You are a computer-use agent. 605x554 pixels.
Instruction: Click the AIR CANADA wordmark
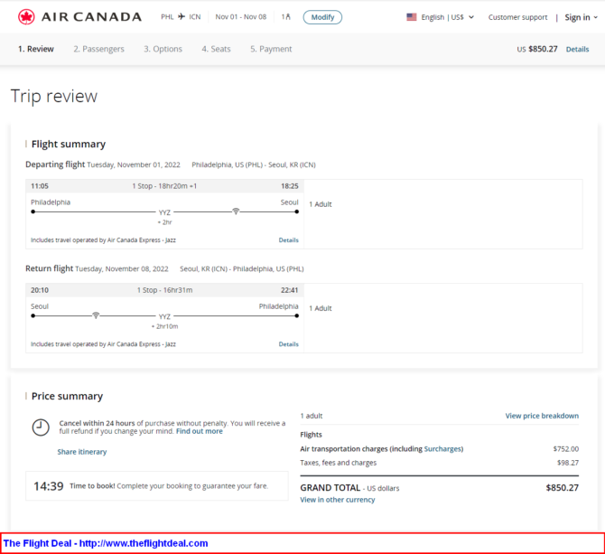91,17
